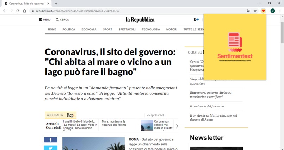This screenshot has width=284, height=150.
Task: Open related article Mare, montagna vacanze
Action: pos(114,123)
